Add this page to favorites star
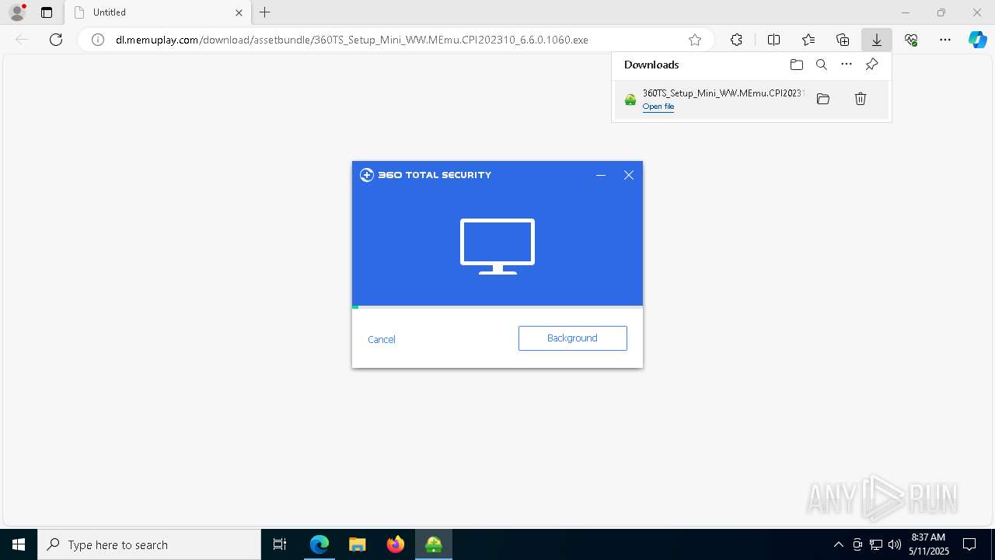The width and height of the screenshot is (995, 560). coord(695,40)
